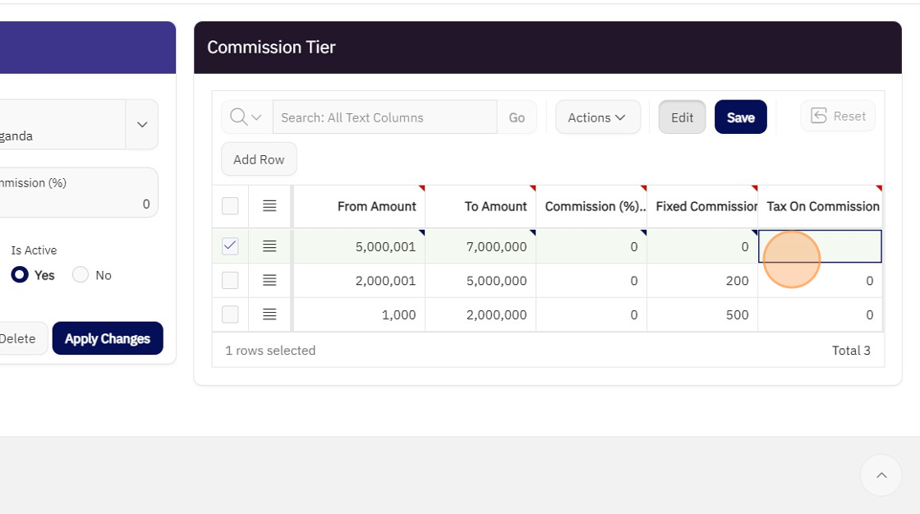Save the commission tier grid
This screenshot has height=514, width=920.
point(740,117)
